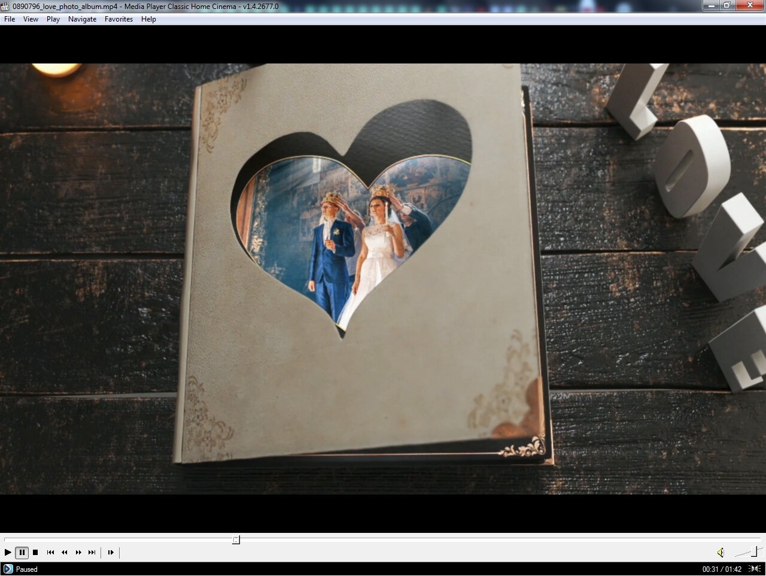Click the Pause button

[22, 553]
